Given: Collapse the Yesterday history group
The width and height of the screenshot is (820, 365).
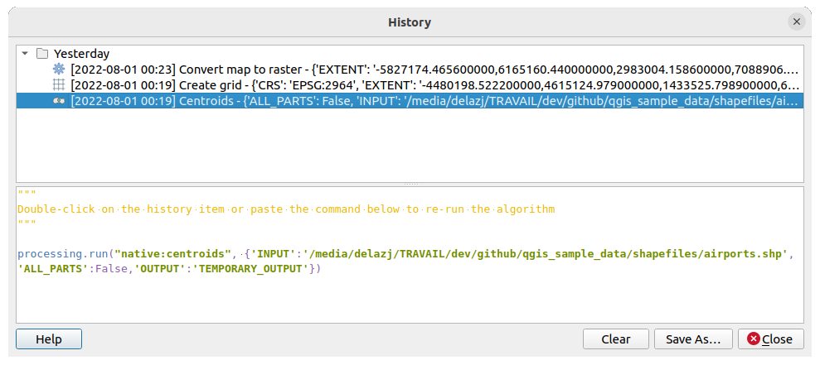Looking at the screenshot, I should pyautogui.click(x=25, y=54).
